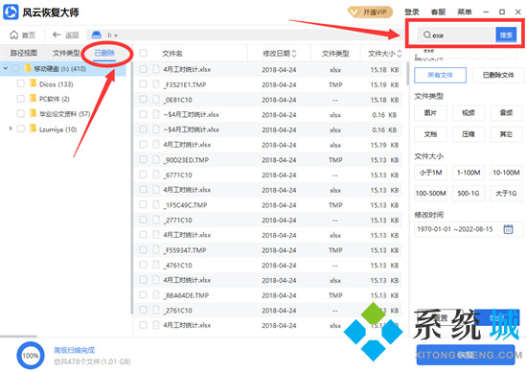Select the 所有文件 filter button

[x=440, y=75]
